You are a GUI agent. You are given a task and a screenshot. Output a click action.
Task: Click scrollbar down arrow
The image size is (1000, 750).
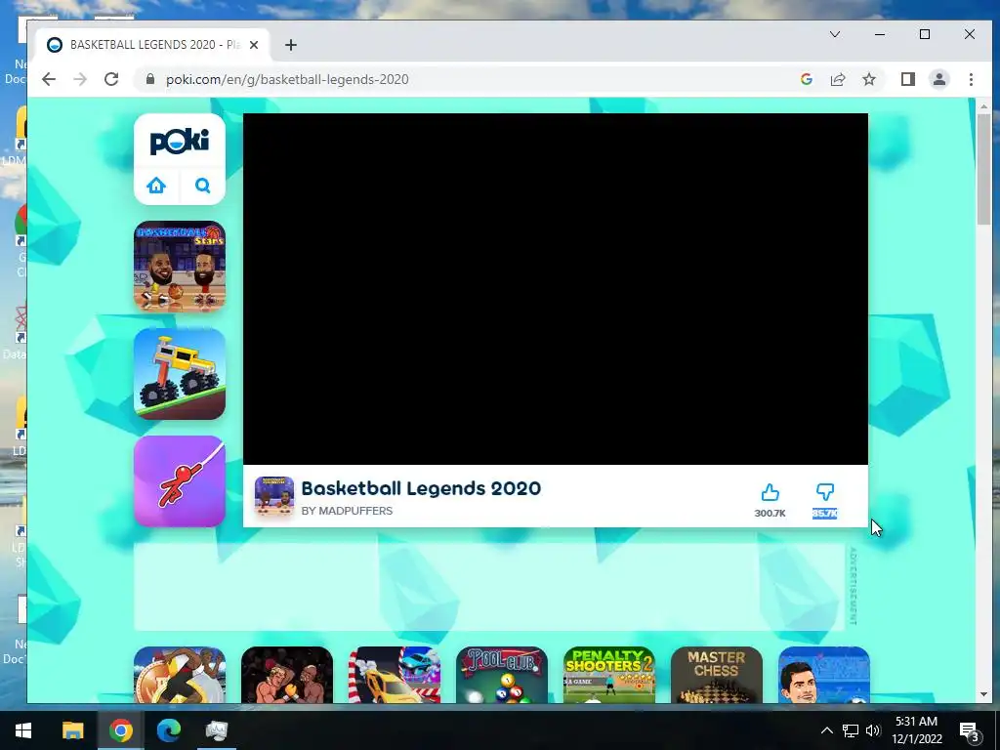(983, 694)
